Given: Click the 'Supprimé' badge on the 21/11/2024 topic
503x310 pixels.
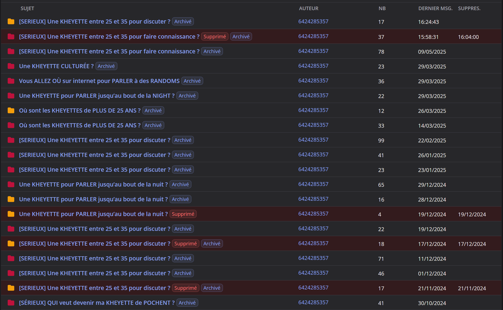Looking at the screenshot, I should [186, 288].
